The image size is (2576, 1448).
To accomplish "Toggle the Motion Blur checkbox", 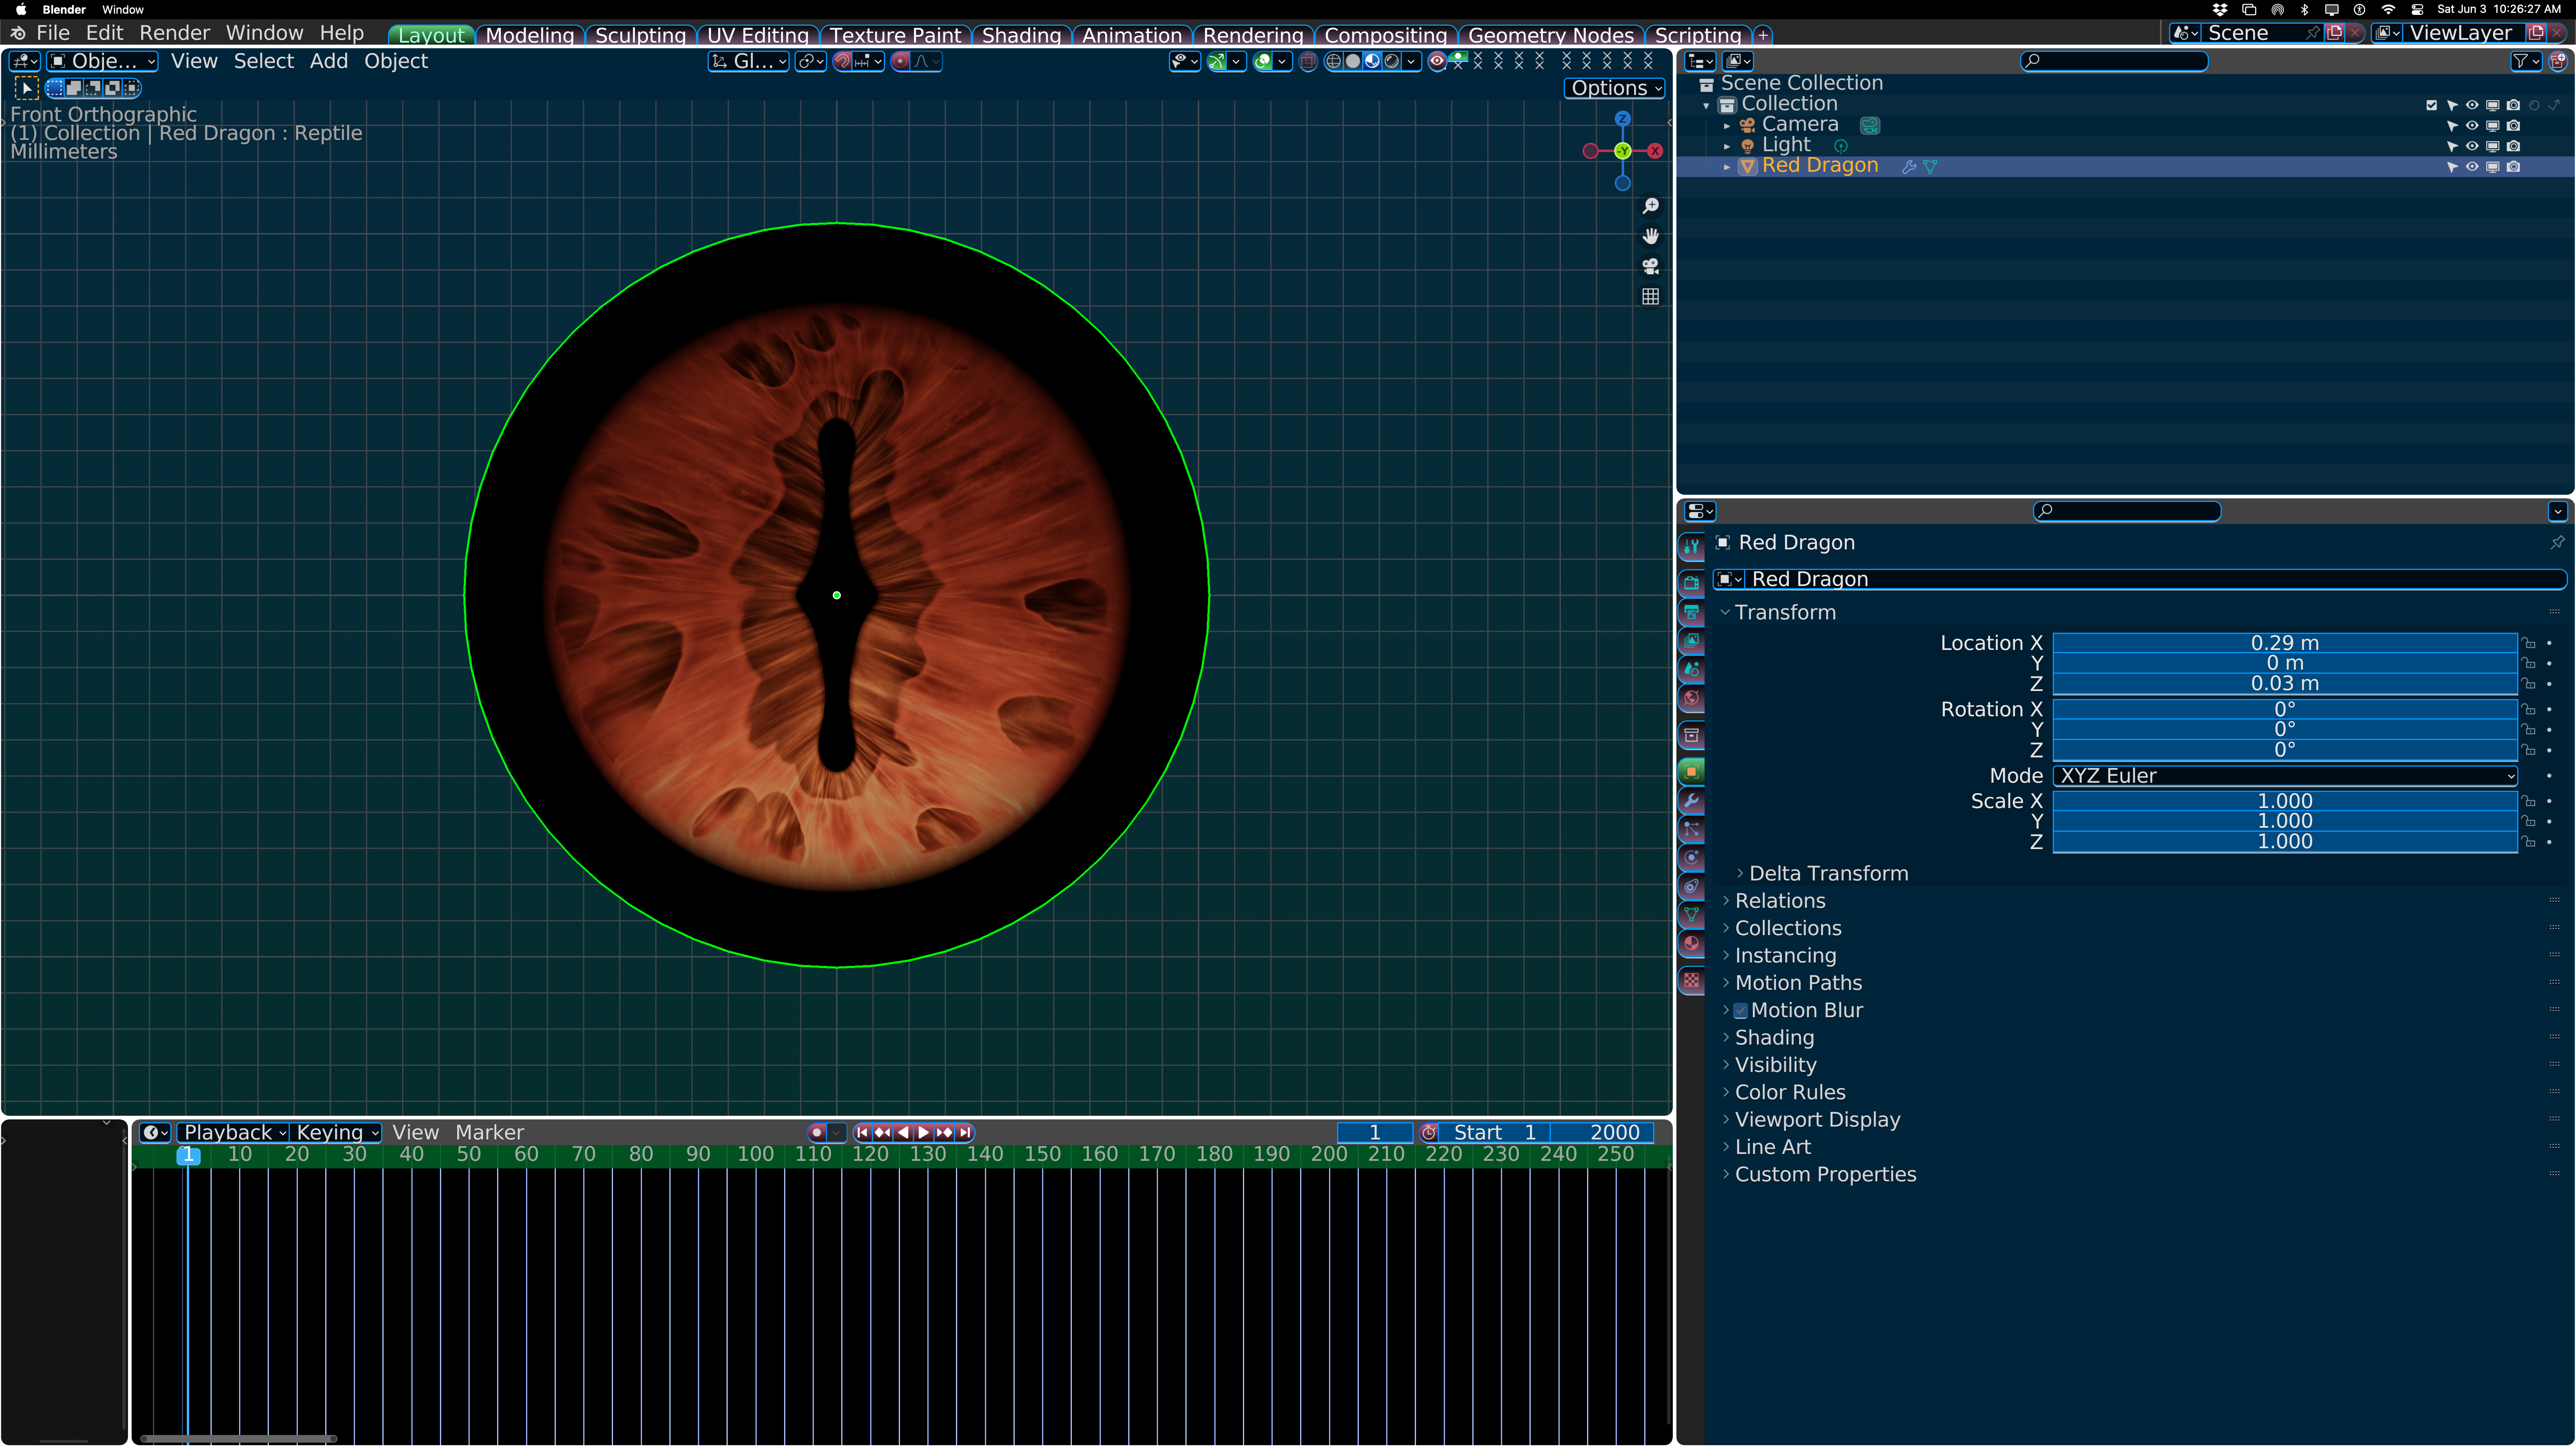I will click(x=1740, y=1010).
